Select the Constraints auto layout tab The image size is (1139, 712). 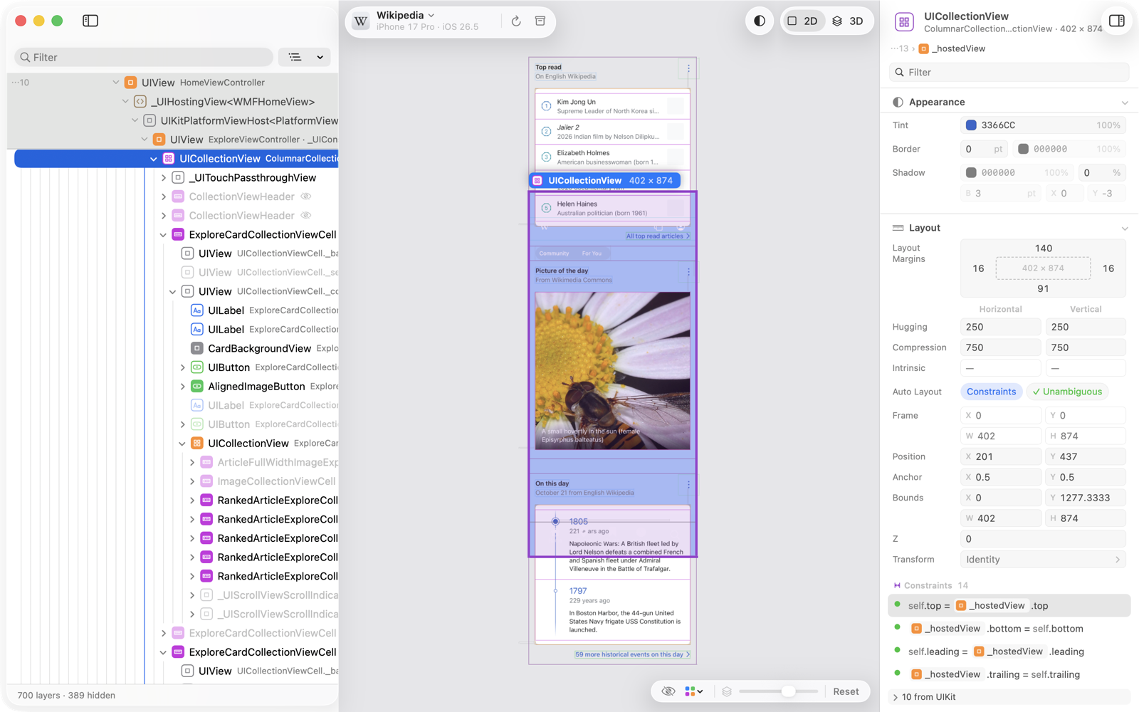[991, 392]
